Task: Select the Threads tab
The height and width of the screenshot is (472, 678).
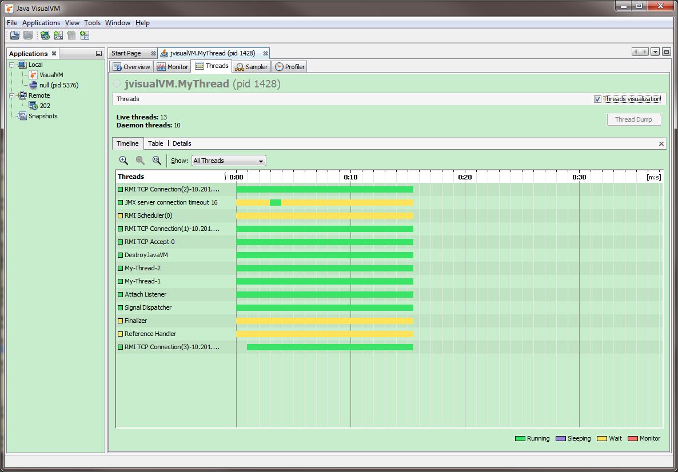Action: point(212,66)
